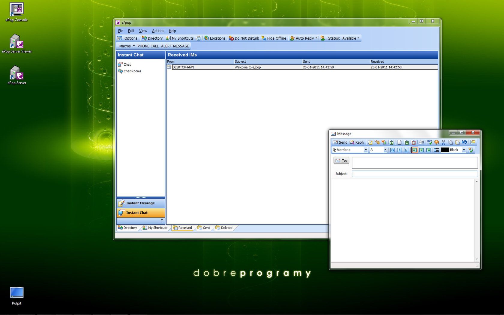The height and width of the screenshot is (315, 504).
Task: Click the Reply icon in the Message window
Action: [352, 142]
